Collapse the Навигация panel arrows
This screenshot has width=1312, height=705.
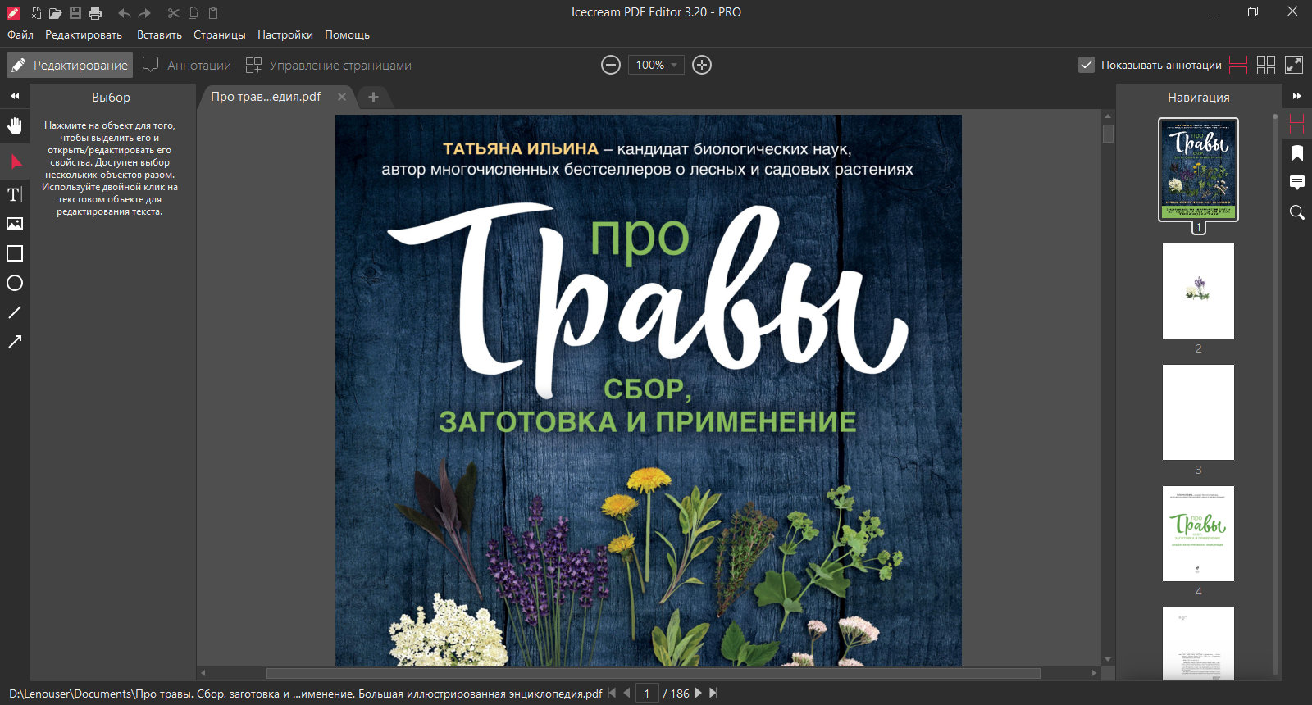click(1297, 96)
